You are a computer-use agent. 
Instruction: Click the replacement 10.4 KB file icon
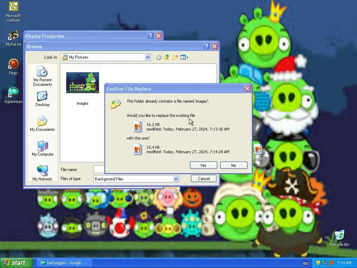[138, 149]
